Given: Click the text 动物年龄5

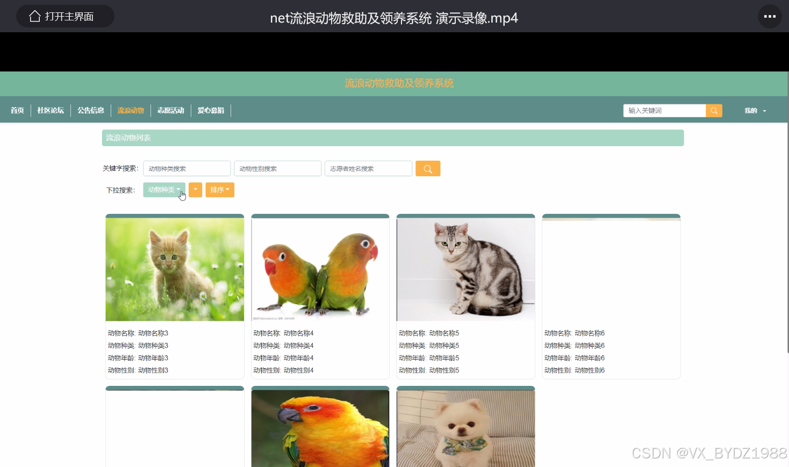Looking at the screenshot, I should click(444, 358).
